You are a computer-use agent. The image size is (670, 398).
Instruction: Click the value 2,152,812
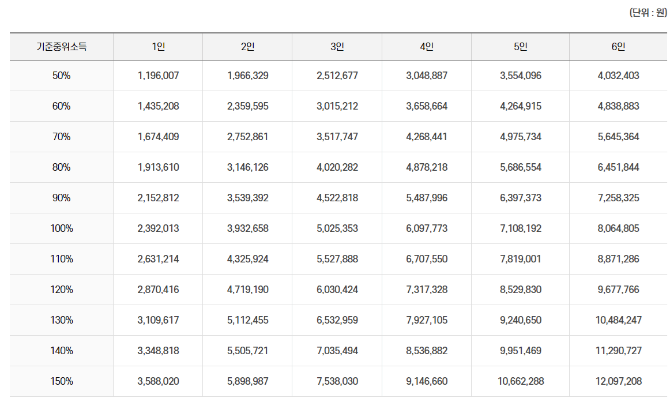(158, 198)
